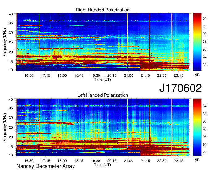This screenshot has height=170, width=210.
Task: Click Time (UT) label under right-handed plot
Action: (x=103, y=79)
